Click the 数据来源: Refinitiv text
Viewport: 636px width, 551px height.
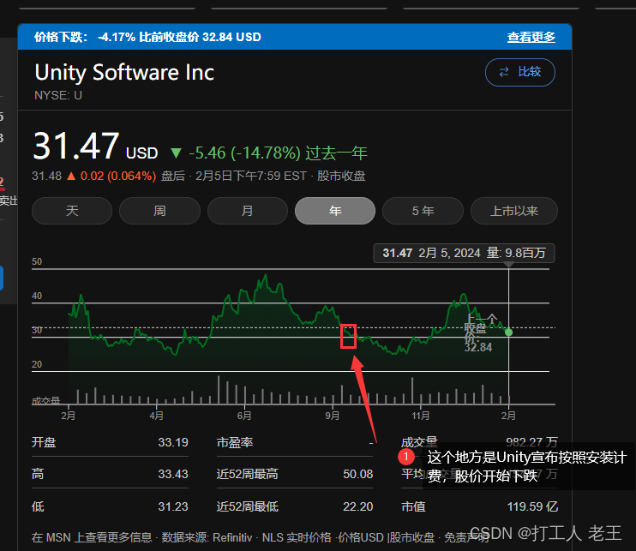(207, 537)
